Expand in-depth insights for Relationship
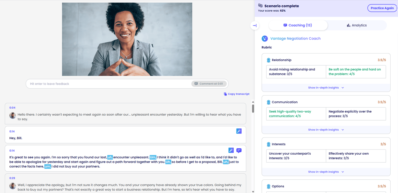This screenshot has width=398, height=193. 326,88
